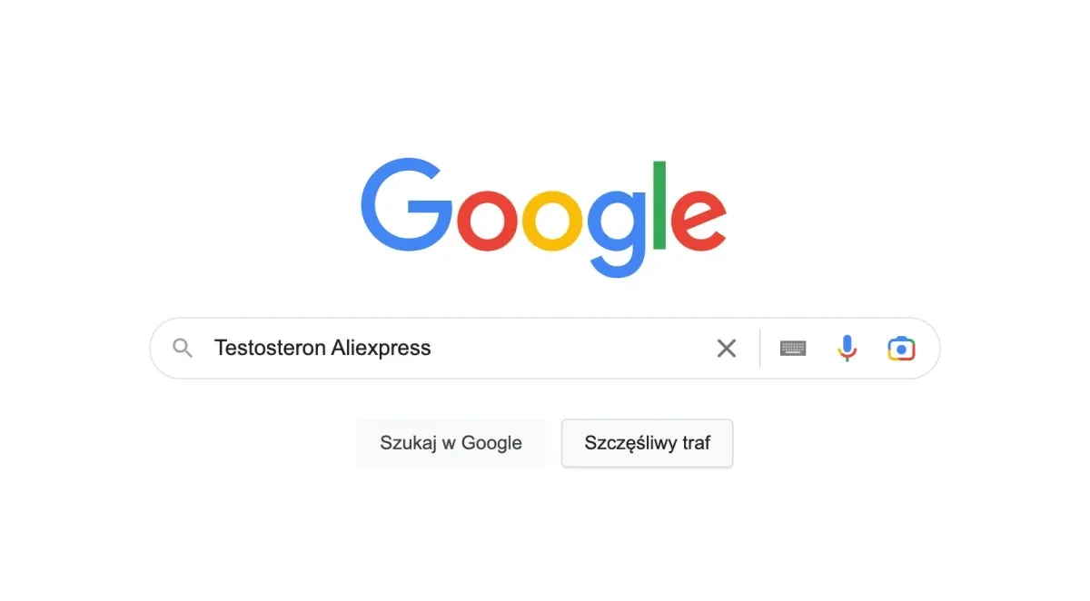This screenshot has height=601, width=1090.
Task: Click the magnifying glass search icon
Action: point(183,348)
